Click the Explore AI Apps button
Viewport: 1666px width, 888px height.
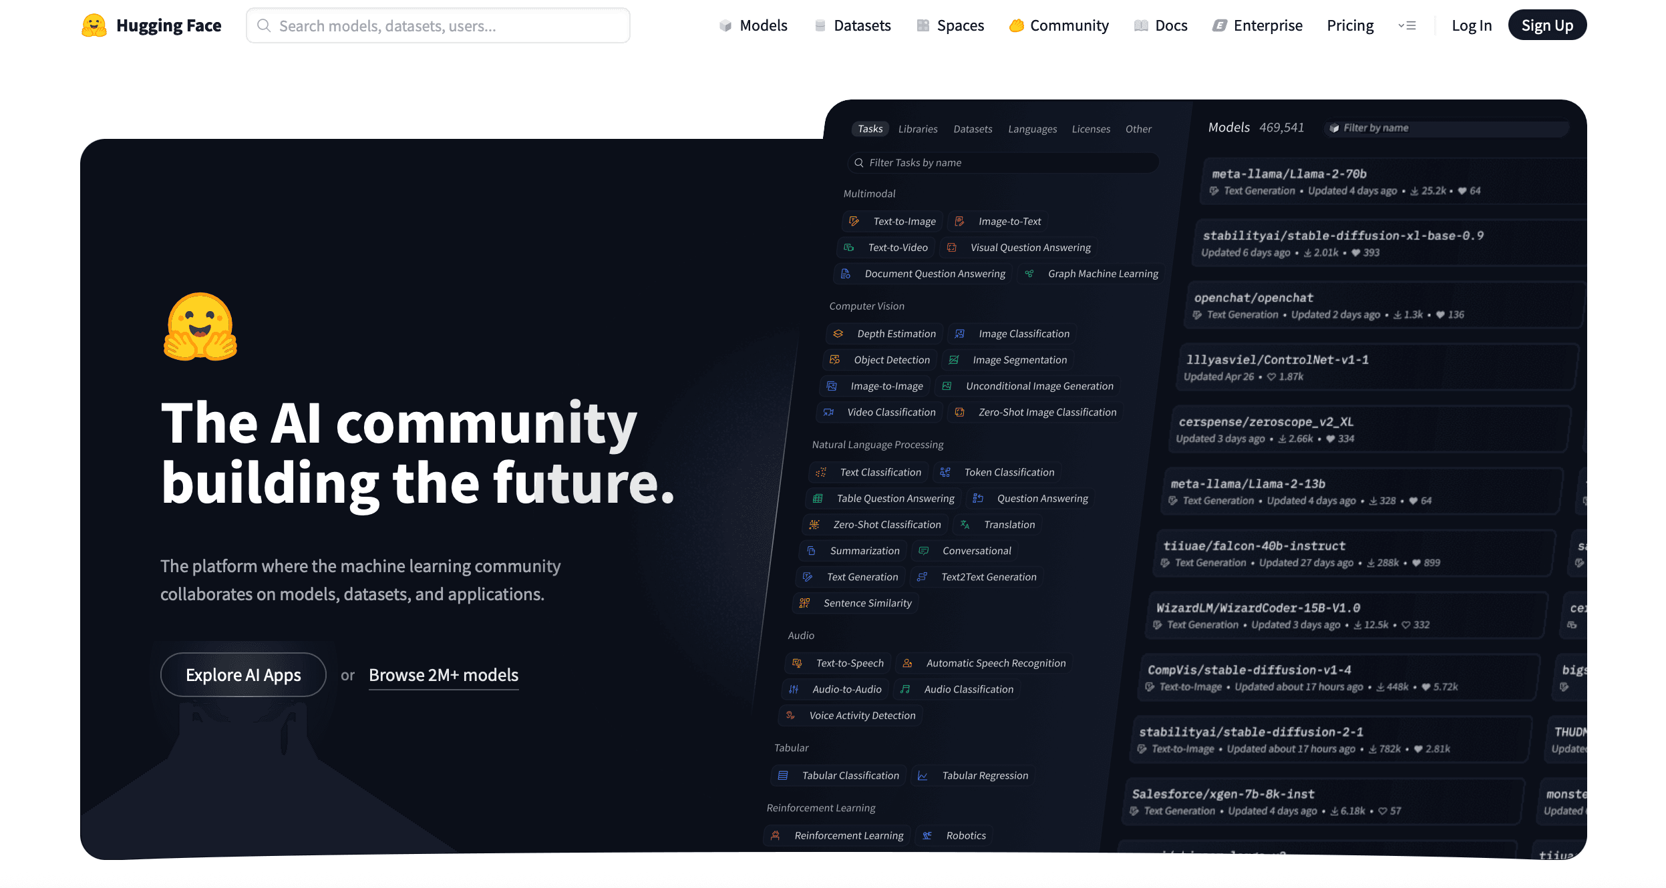[x=243, y=674]
